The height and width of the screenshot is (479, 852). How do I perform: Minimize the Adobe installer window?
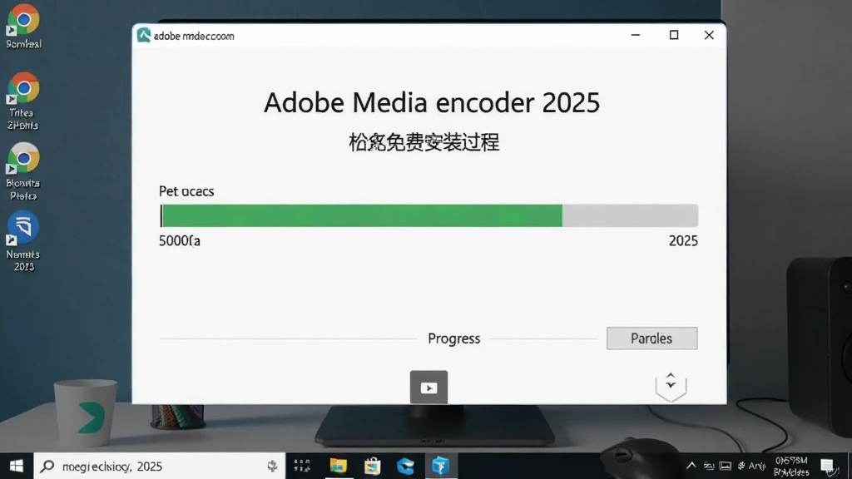coord(635,35)
